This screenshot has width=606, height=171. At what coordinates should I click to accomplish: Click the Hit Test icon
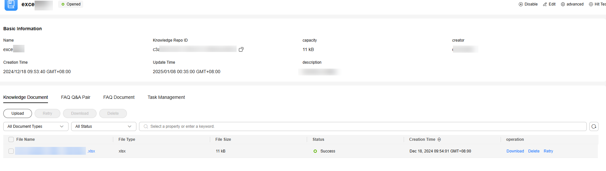coord(591,4)
